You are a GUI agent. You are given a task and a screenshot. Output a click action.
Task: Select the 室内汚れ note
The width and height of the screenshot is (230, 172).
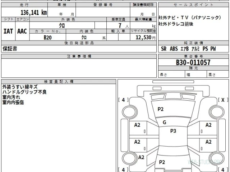point(11,97)
